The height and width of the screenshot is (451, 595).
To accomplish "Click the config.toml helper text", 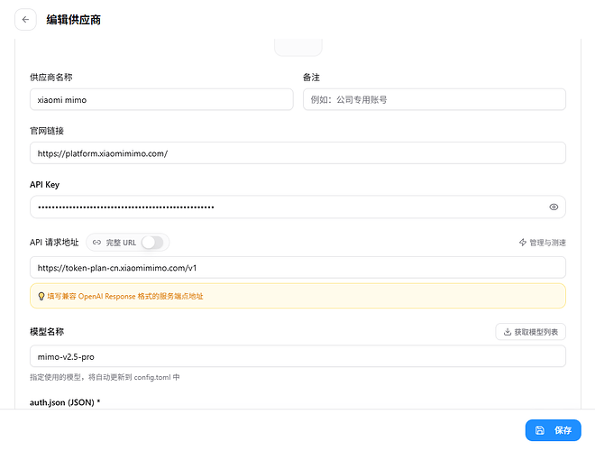I will pyautogui.click(x=105, y=377).
